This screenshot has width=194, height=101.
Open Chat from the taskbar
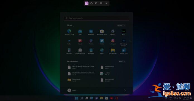coord(96,98)
